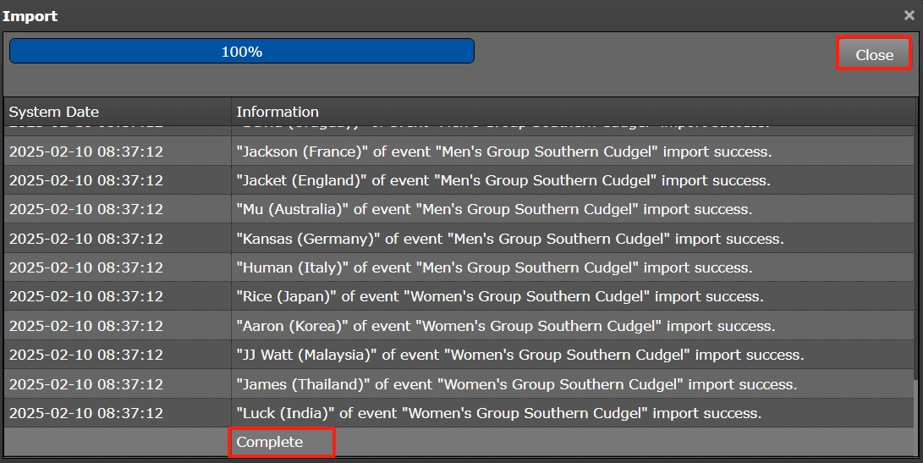Highlight the Human (Italy) import entry
The height and width of the screenshot is (463, 923).
493,267
